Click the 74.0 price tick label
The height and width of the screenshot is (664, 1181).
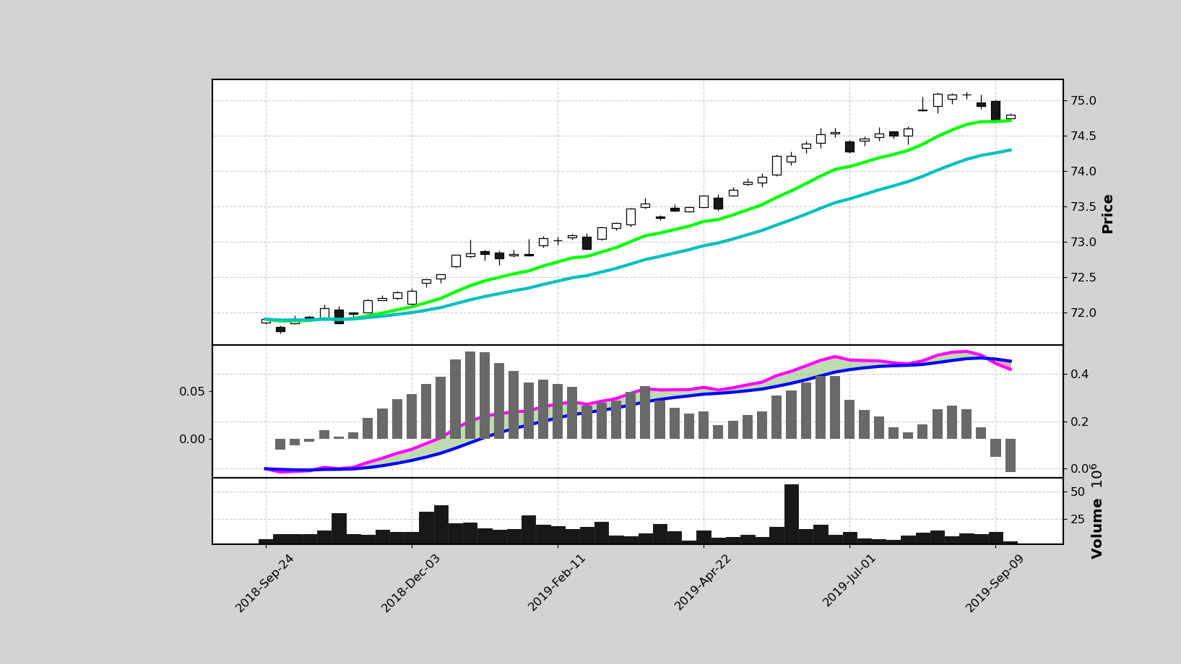tap(1085, 172)
